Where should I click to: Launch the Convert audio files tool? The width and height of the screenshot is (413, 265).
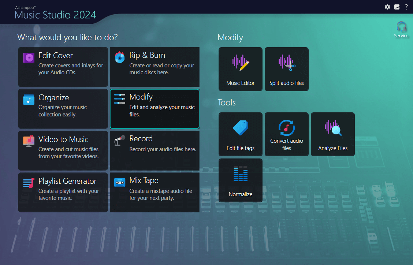(286, 134)
